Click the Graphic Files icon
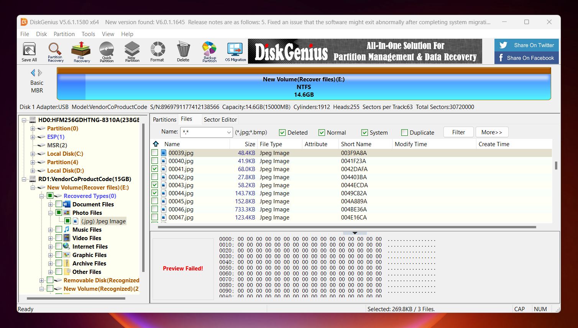The height and width of the screenshot is (328, 578). 67,255
